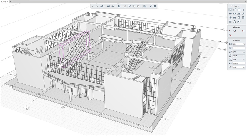
Task: Click the Undo arrow in top toolbar
Action: [x=93, y=6]
